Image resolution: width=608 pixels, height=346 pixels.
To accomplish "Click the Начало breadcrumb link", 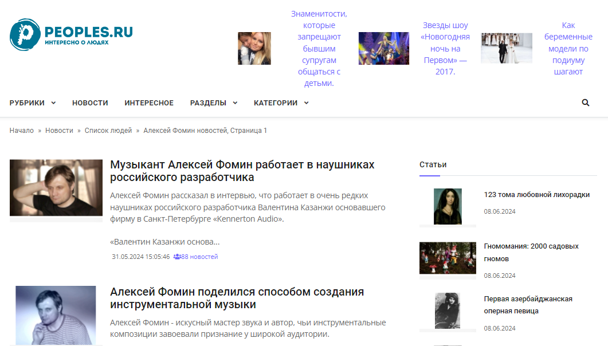I will [22, 131].
